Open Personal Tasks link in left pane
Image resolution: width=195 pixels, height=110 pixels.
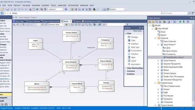5,42
